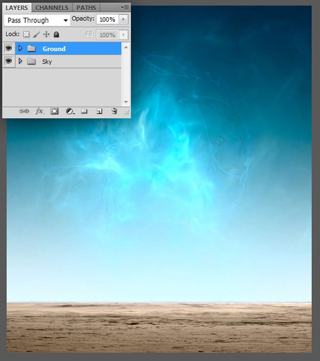The width and height of the screenshot is (320, 361).
Task: Hide the Sky group
Action: [9, 61]
